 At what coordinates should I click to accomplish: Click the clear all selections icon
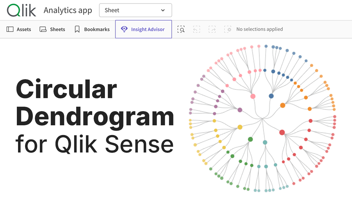(228, 29)
